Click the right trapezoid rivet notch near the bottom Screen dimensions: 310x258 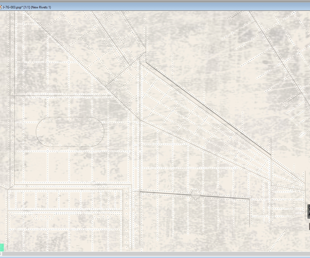click(x=102, y=217)
